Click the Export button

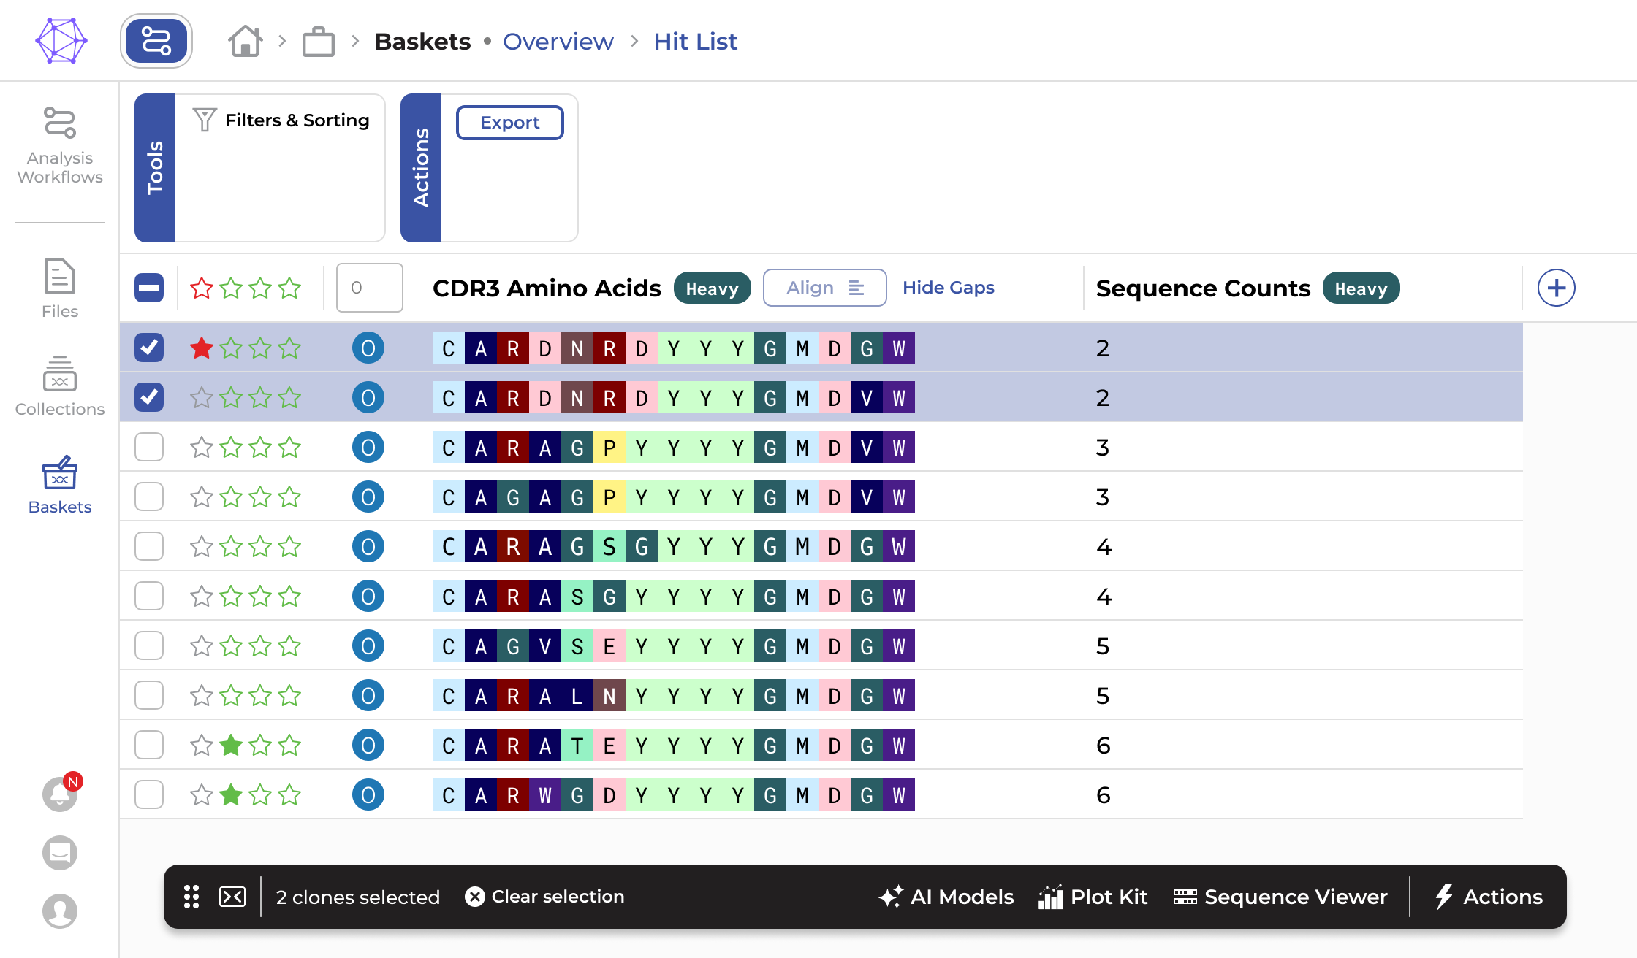click(510, 123)
